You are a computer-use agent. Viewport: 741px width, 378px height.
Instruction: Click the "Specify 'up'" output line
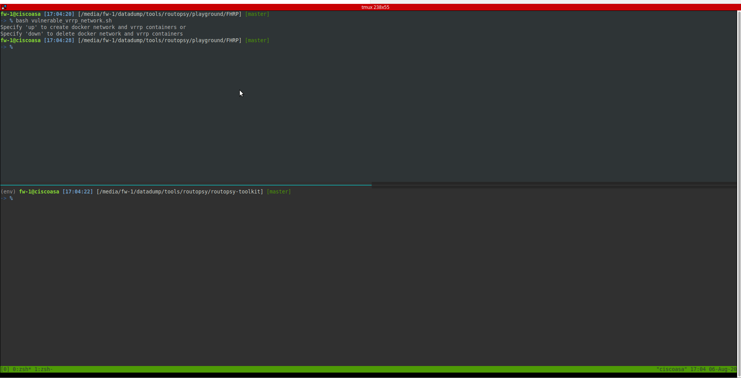pos(93,27)
